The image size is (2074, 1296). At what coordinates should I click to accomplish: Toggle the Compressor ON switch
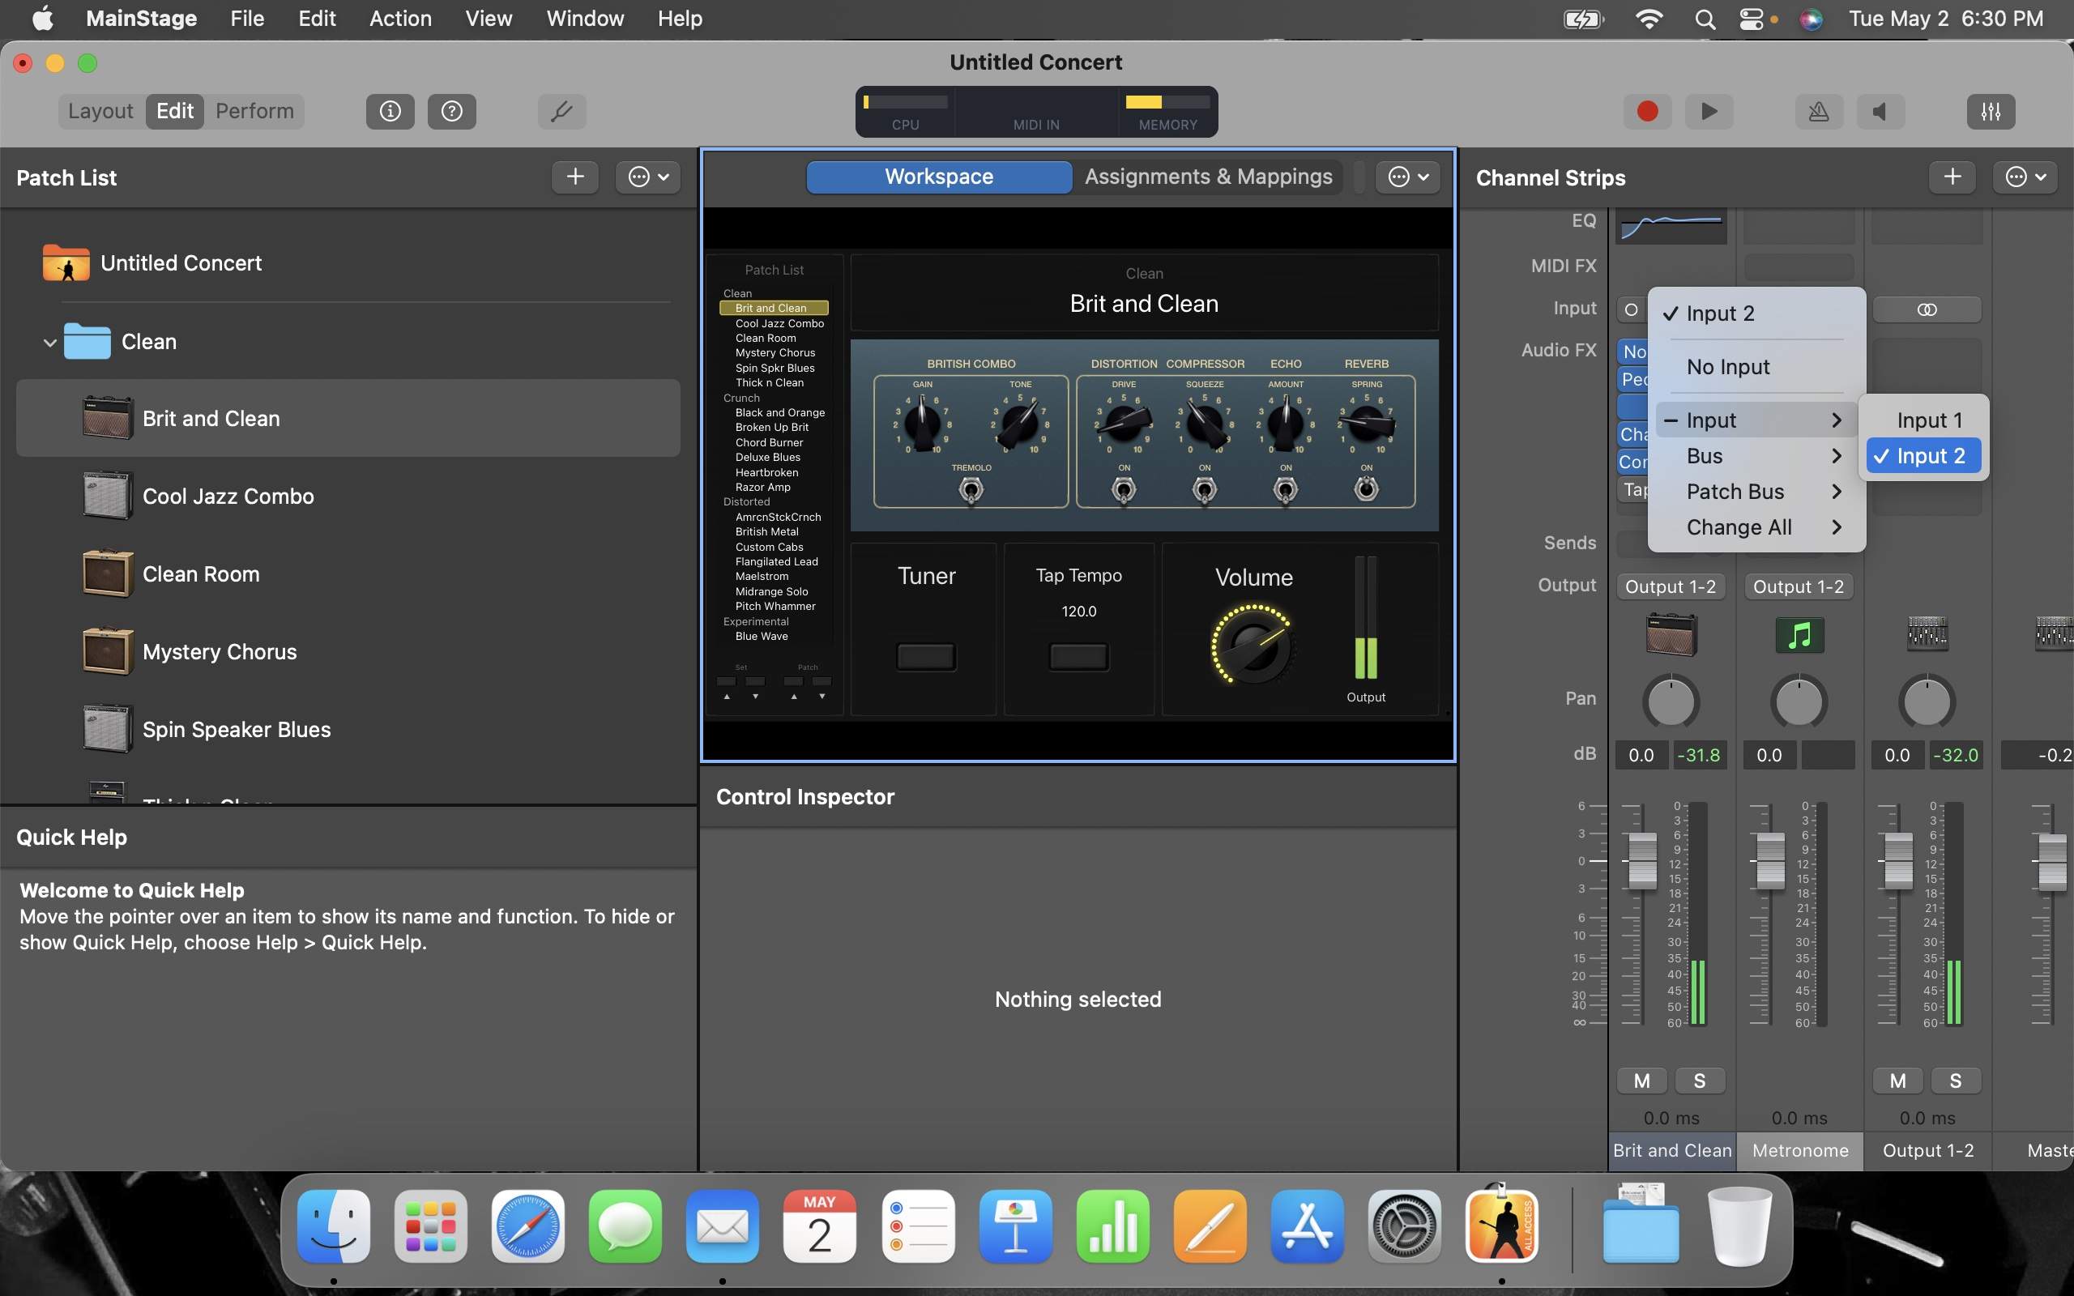point(1204,490)
